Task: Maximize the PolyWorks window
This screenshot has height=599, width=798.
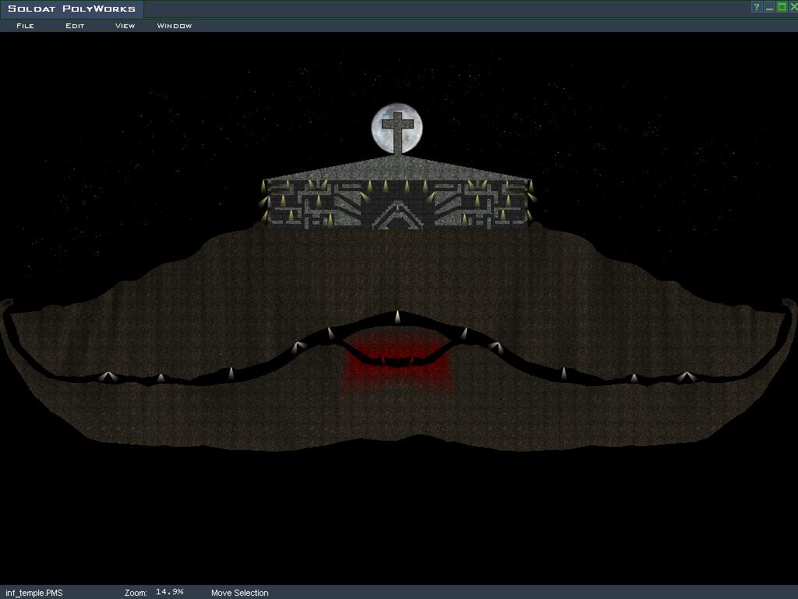Action: 782,7
